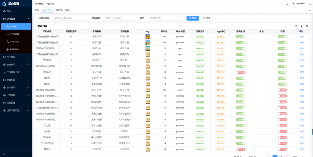Image resolution: width=313 pixels, height=157 pixels.
Task: Open the 状态 filter dropdown
Action: [x=164, y=18]
